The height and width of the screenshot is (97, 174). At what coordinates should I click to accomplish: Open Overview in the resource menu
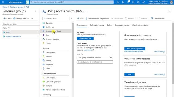pos(49,23)
